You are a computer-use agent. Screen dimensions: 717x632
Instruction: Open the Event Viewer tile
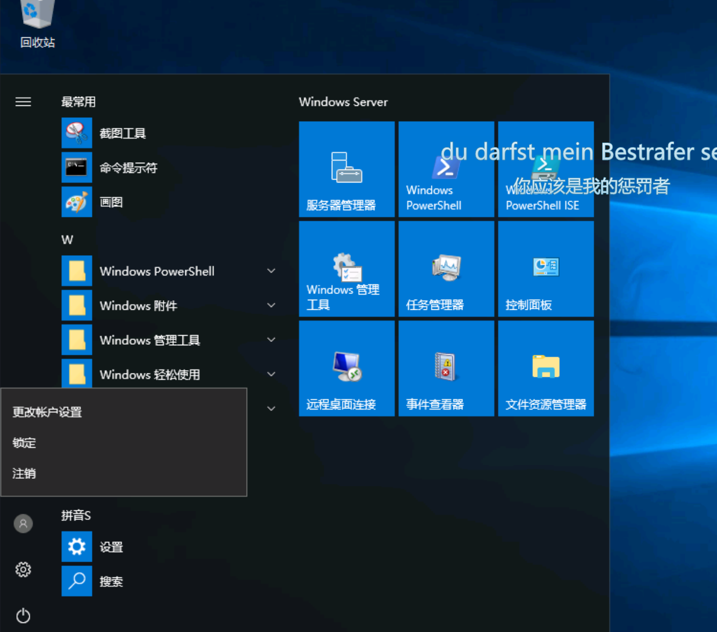[446, 368]
